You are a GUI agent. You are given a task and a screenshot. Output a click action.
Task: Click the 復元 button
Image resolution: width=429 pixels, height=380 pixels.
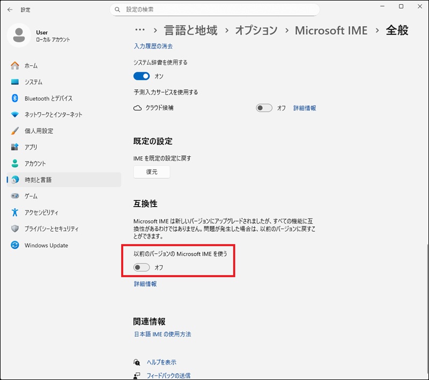coord(152,172)
